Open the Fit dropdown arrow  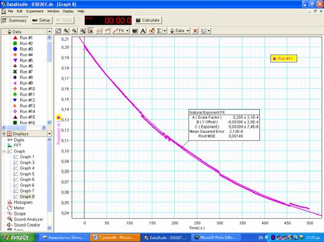pos(127,31)
